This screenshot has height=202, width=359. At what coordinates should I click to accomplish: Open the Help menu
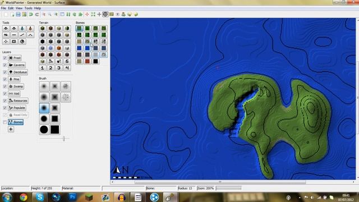(x=38, y=8)
